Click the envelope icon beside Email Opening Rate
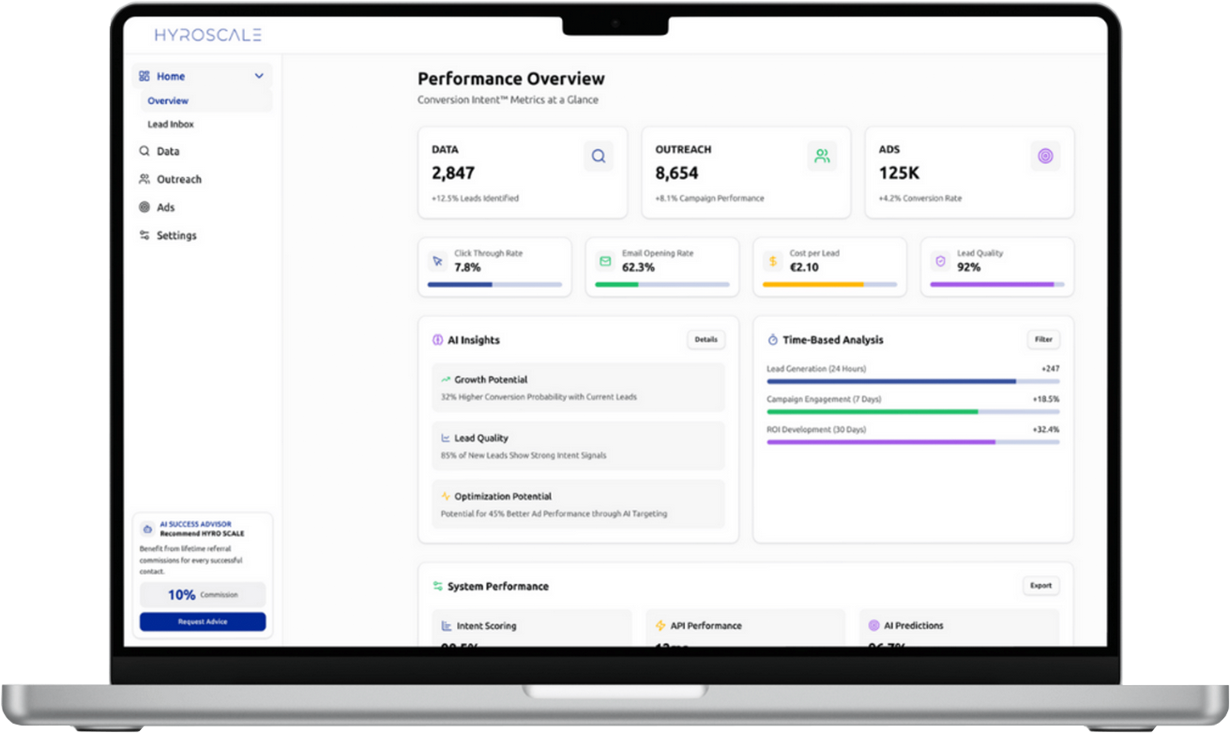Screen dimensions: 1230x733 tap(605, 262)
